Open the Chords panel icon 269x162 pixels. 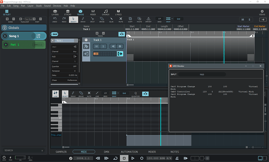pyautogui.click(x=106, y=12)
